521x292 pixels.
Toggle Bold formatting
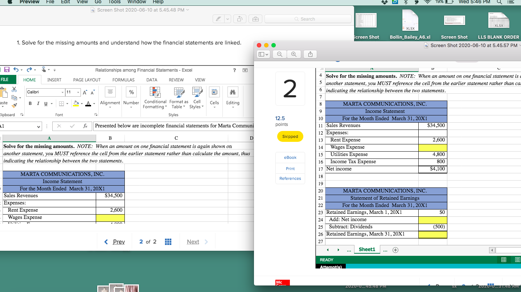pos(30,103)
